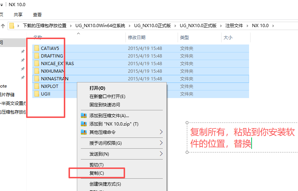Viewport: 298px width, 191px height.
Task: Click the date 2015/4/19 15:48 in the CATIAV5 row
Action: 145,48
